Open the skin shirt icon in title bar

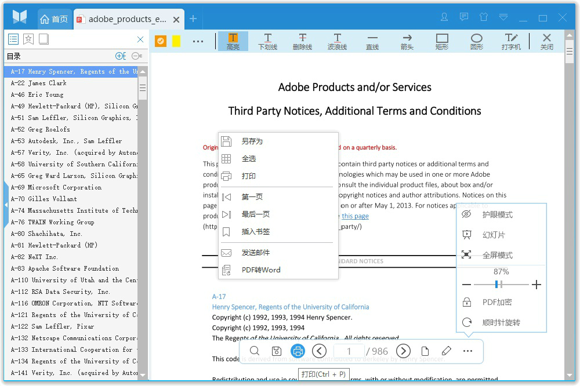tap(484, 17)
